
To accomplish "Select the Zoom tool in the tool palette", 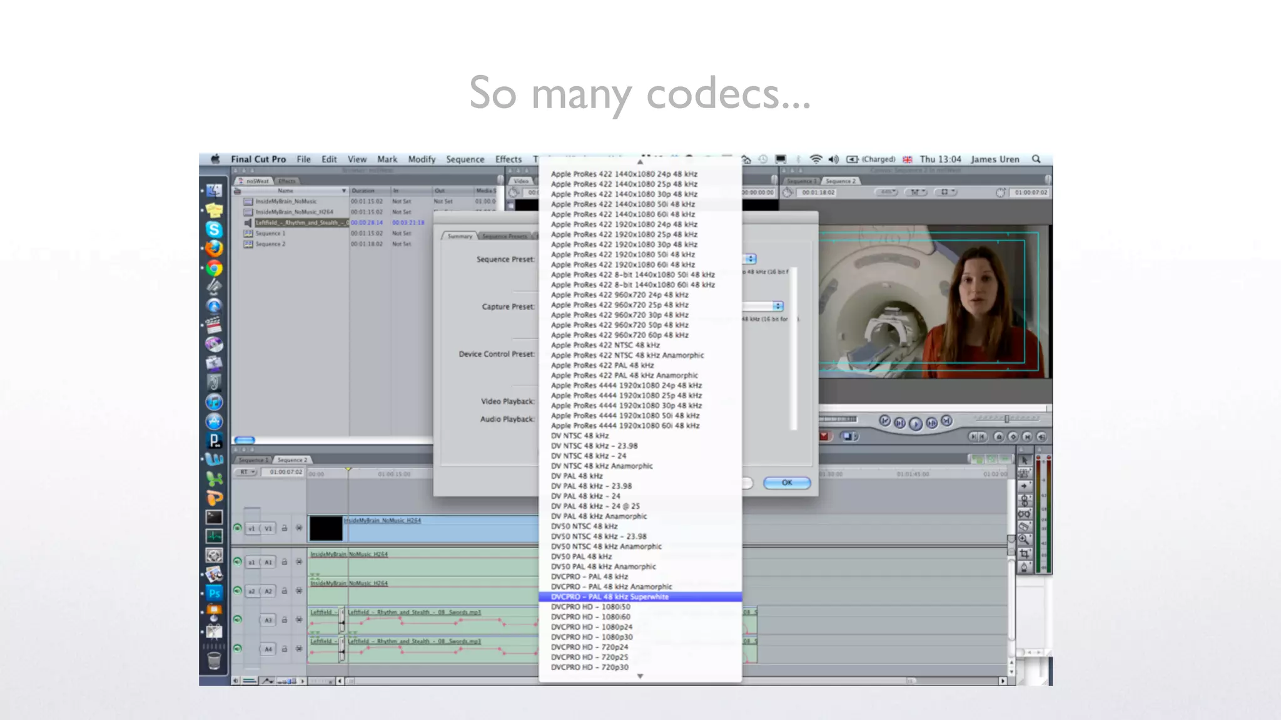I will pos(1024,539).
